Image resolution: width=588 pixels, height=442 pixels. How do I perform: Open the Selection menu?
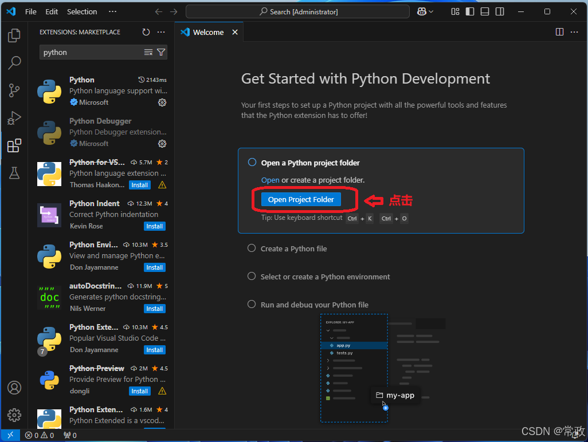pyautogui.click(x=82, y=11)
